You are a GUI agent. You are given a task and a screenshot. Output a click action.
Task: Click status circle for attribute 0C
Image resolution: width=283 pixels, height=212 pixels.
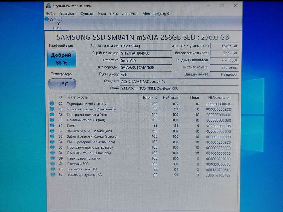tap(52, 109)
